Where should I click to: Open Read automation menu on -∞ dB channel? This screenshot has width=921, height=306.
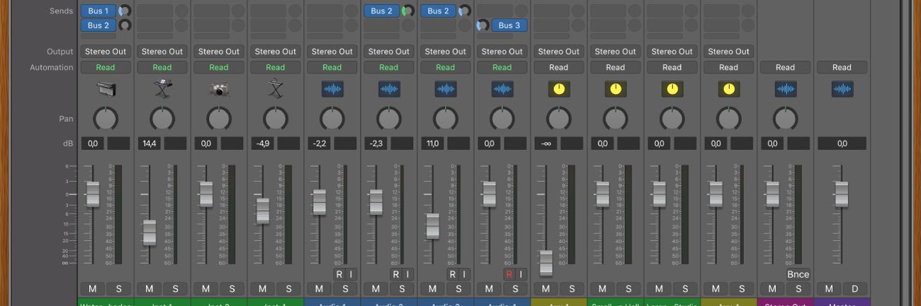(x=558, y=67)
